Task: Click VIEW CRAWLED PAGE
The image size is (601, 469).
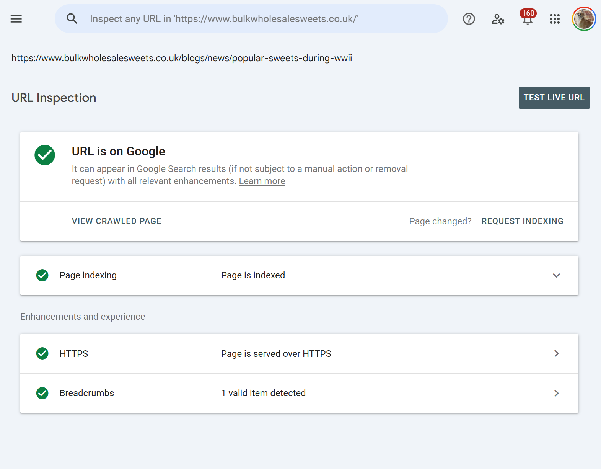Action: 117,221
